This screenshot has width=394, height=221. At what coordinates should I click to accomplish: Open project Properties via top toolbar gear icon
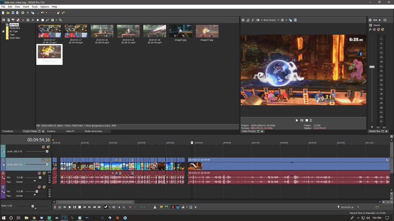[x=23, y=13]
